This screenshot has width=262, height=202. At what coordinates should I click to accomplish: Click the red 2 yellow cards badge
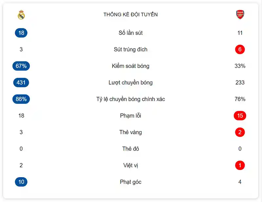[240, 132]
